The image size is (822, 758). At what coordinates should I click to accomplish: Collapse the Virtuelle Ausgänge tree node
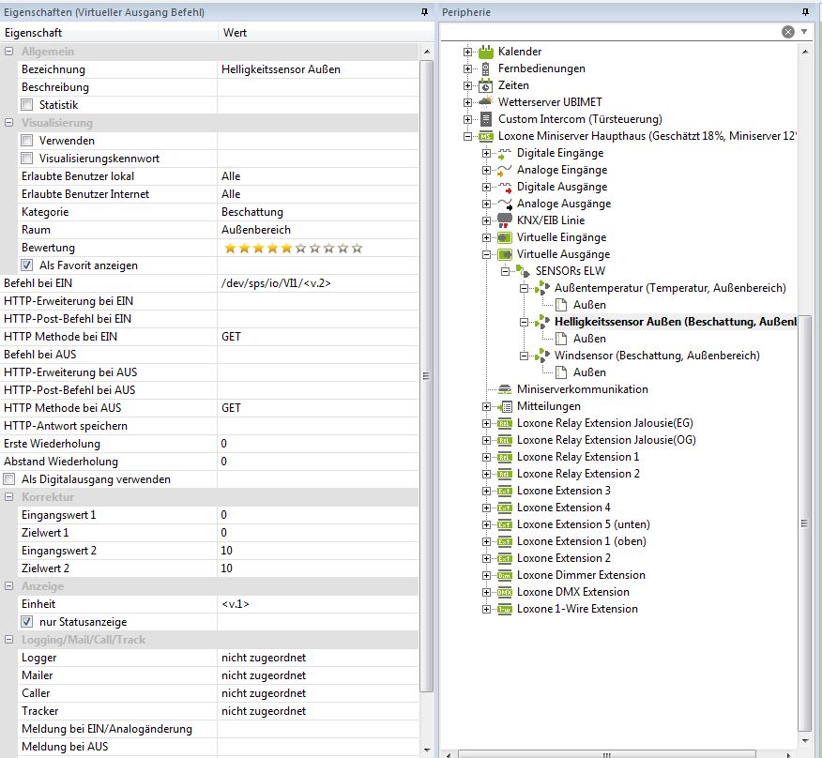[x=486, y=254]
